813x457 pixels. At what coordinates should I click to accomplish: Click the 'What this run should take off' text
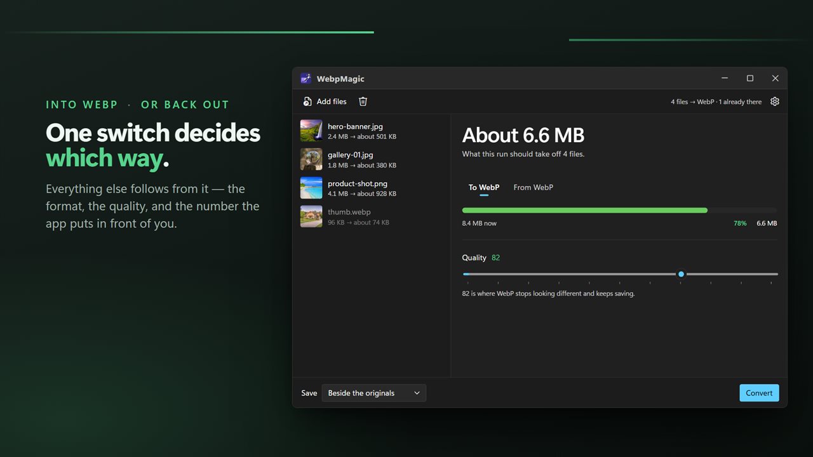(523, 154)
